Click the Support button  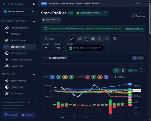pos(11,115)
